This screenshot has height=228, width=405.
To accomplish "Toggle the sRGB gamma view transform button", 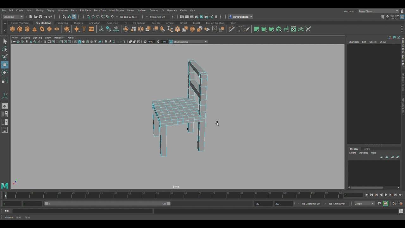I will pos(171,42).
